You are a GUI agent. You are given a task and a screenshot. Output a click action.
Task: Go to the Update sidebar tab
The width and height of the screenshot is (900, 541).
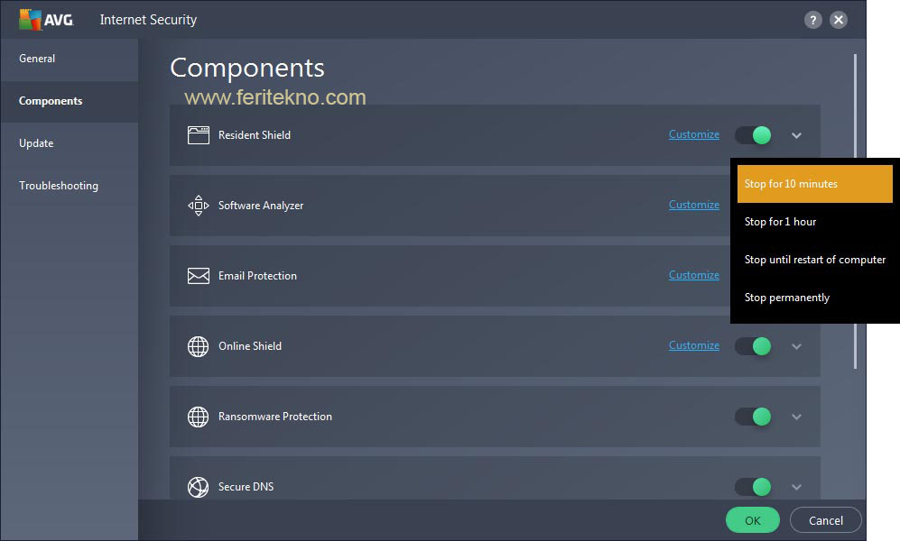click(69, 144)
